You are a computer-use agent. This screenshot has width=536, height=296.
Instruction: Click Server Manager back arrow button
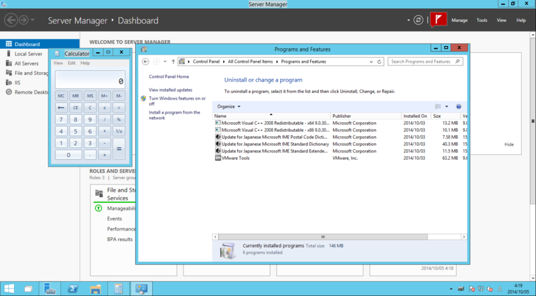(11, 20)
